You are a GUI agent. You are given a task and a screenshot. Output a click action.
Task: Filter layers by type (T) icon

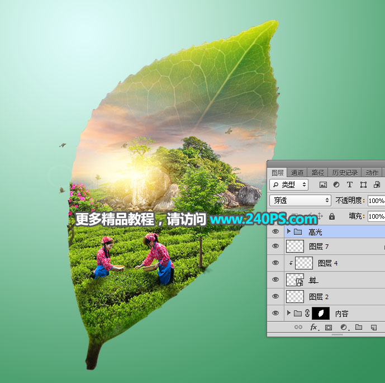tap(350, 185)
